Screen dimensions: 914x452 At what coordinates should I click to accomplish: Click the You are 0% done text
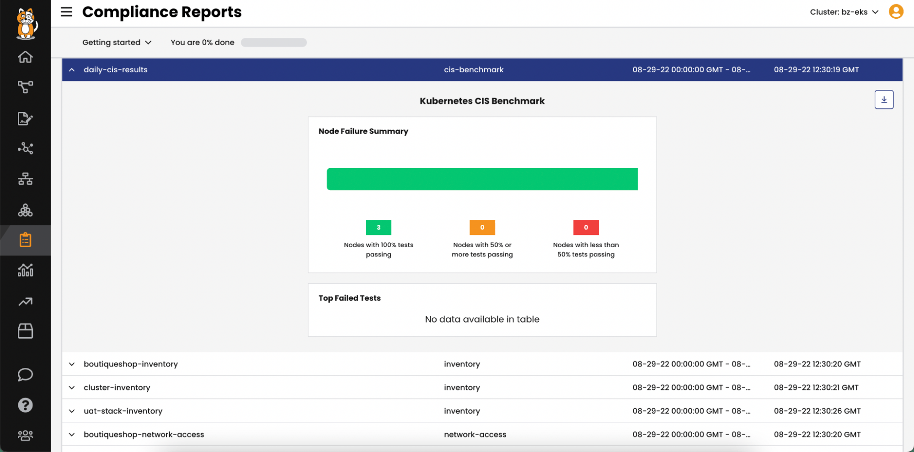coord(202,43)
